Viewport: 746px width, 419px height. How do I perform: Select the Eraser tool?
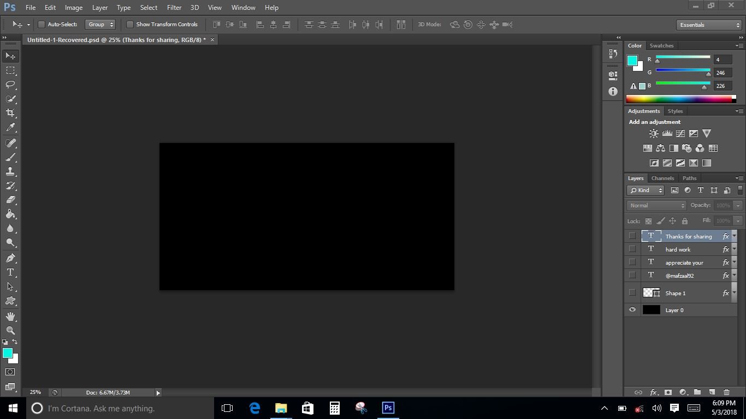coord(10,200)
